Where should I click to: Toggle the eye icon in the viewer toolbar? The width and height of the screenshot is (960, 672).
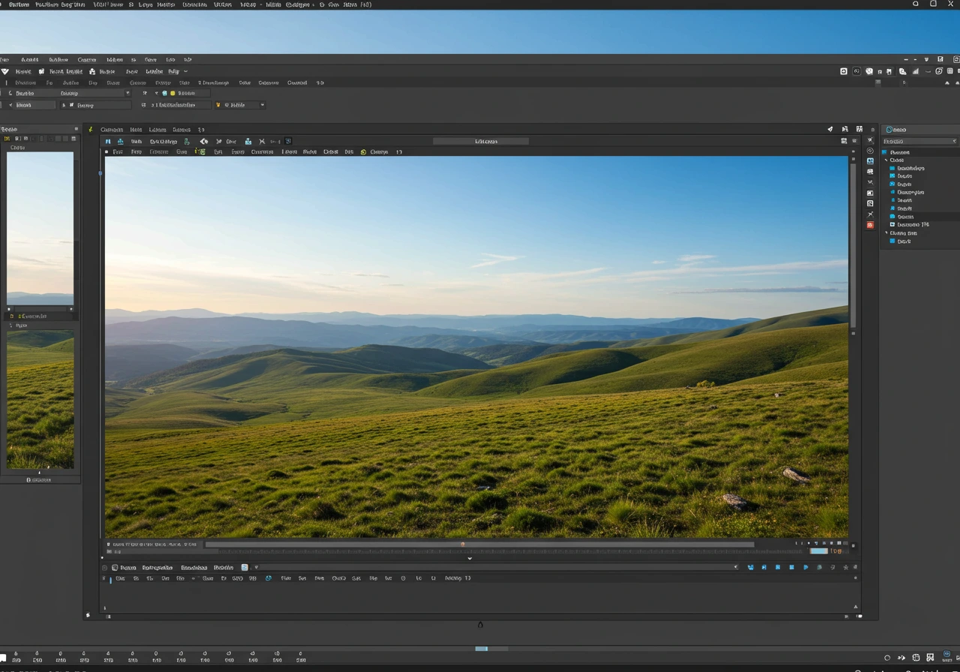(203, 141)
